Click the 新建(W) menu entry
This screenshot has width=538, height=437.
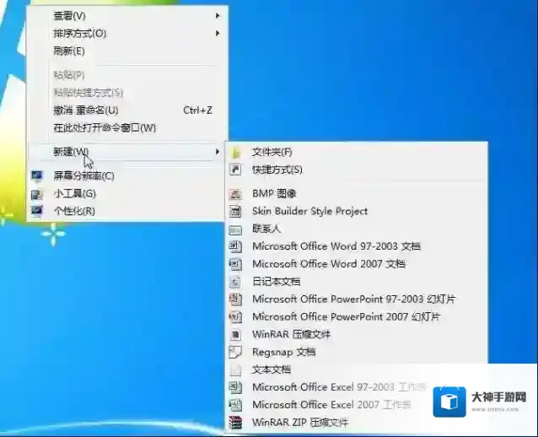pyautogui.click(x=127, y=151)
